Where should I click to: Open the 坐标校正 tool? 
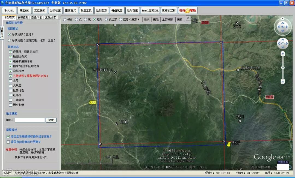click(55, 11)
